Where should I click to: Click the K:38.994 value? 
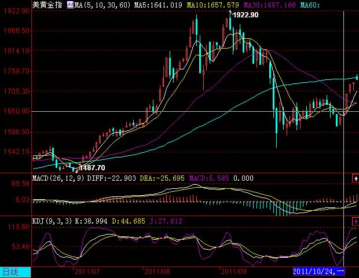point(91,221)
